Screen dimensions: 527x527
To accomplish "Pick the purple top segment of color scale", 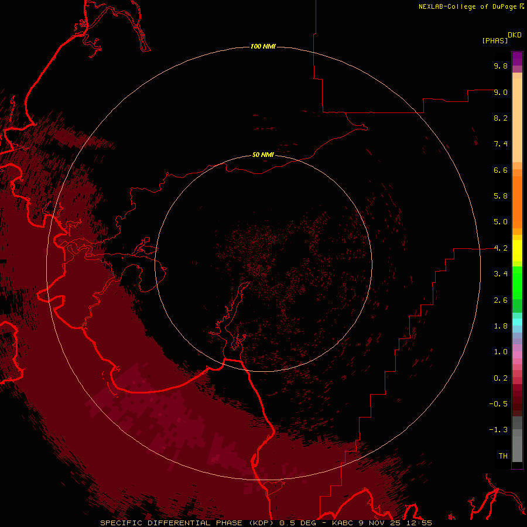I will click(517, 59).
